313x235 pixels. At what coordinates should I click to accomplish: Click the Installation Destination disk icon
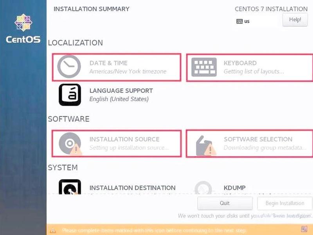pyautogui.click(x=70, y=187)
